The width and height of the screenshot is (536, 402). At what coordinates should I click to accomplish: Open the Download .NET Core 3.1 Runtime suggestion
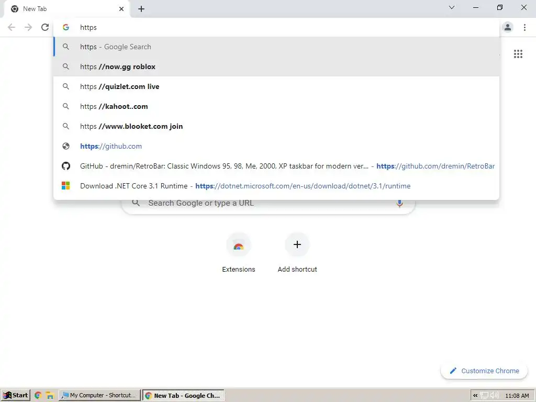[x=276, y=186]
